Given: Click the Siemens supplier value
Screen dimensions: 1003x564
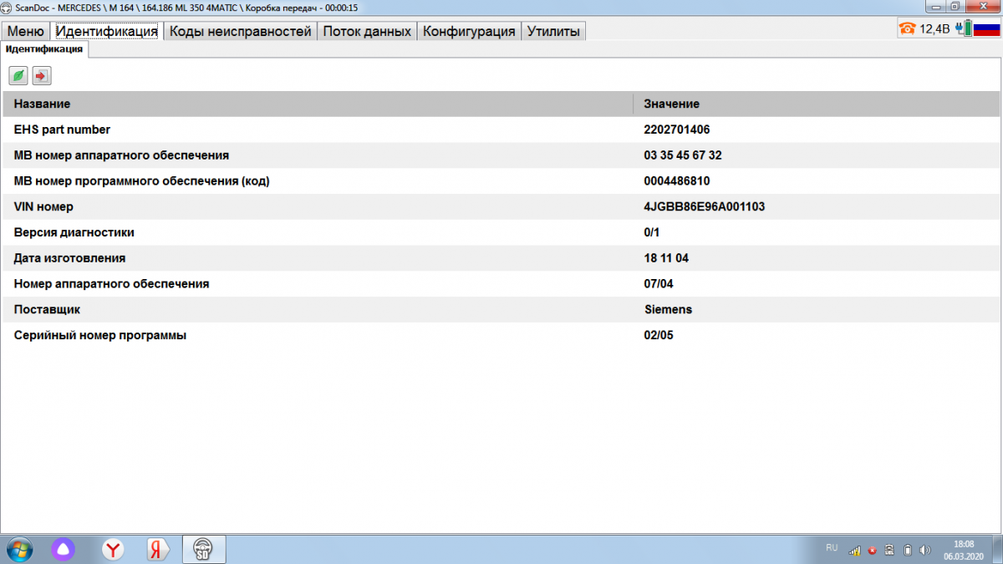Looking at the screenshot, I should [668, 309].
